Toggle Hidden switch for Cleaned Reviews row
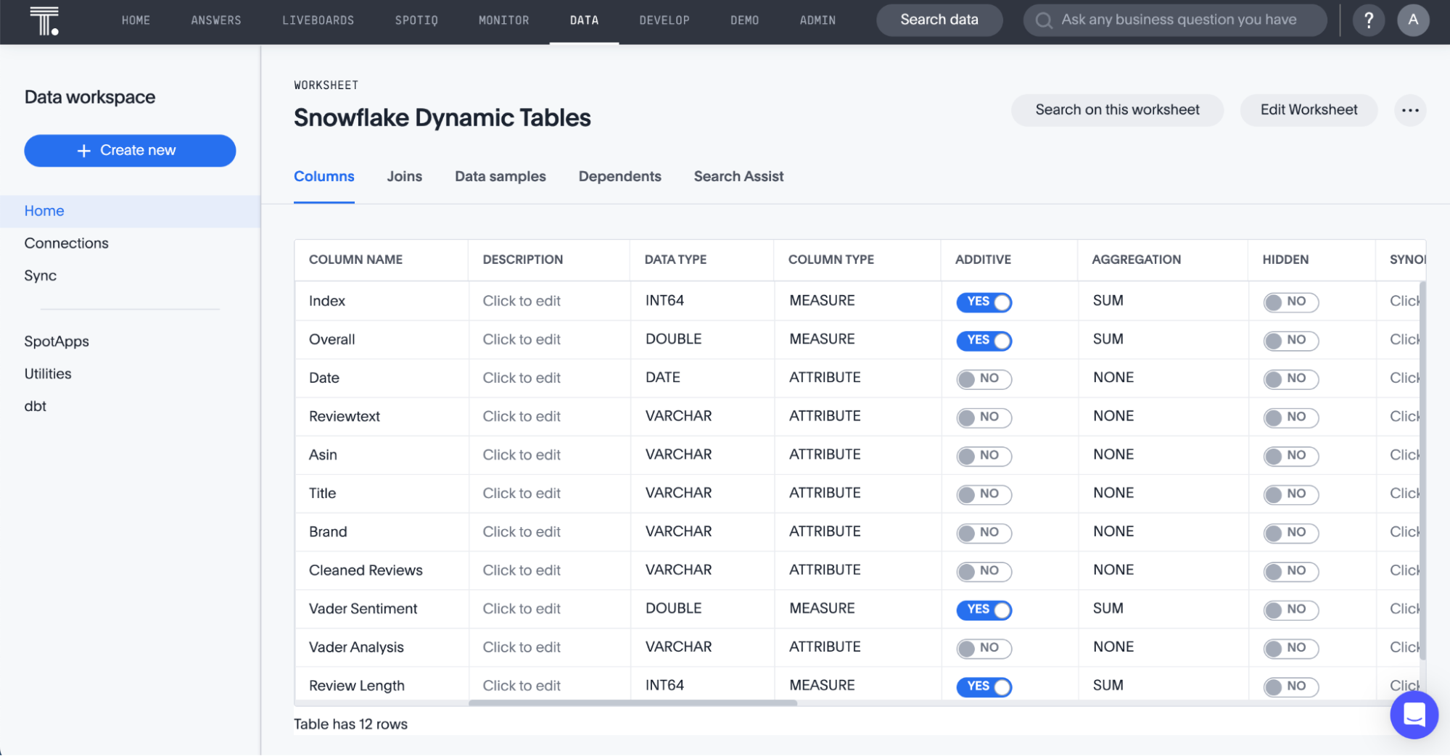This screenshot has width=1450, height=756. pos(1290,571)
